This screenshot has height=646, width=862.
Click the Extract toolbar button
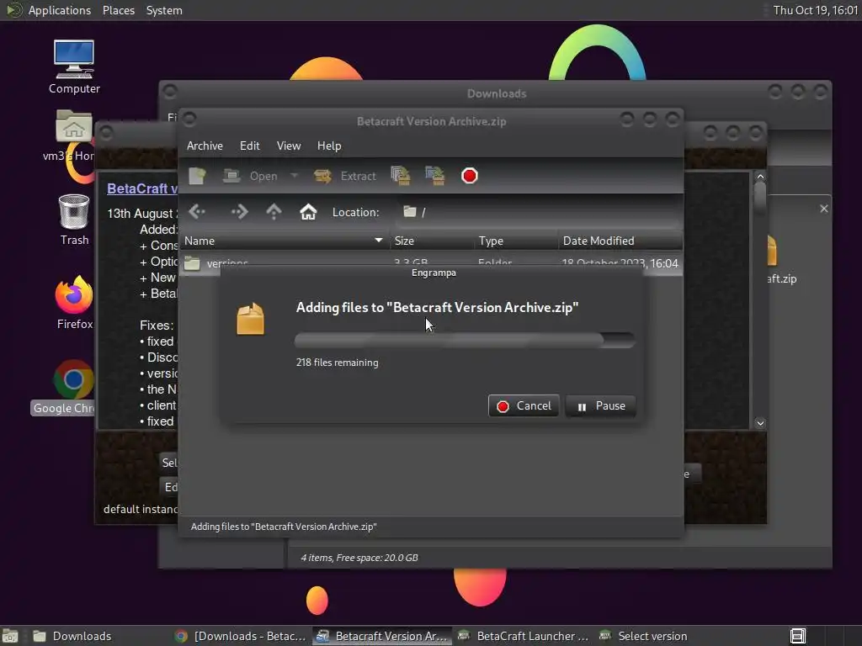(345, 176)
